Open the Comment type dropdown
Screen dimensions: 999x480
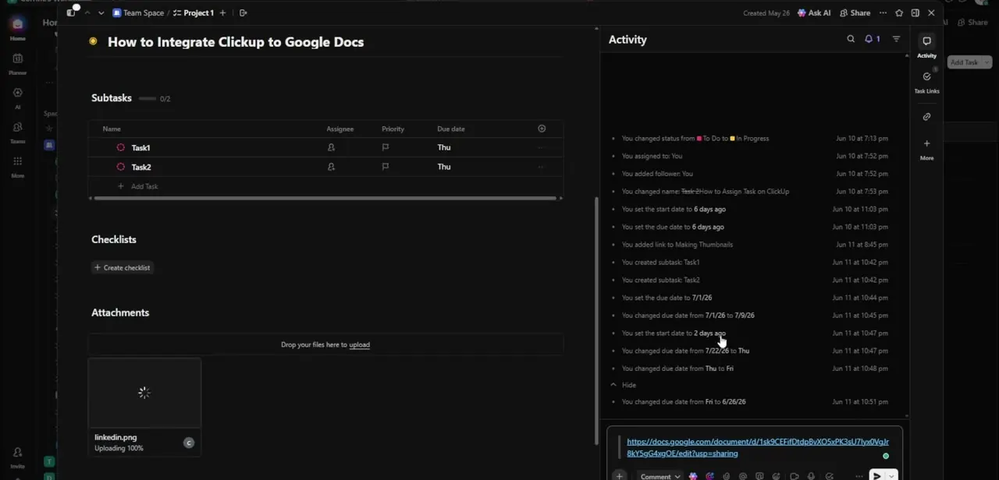(659, 476)
